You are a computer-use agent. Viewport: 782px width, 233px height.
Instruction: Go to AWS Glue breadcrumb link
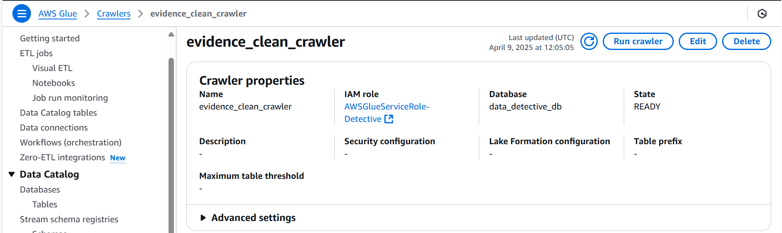pos(57,14)
